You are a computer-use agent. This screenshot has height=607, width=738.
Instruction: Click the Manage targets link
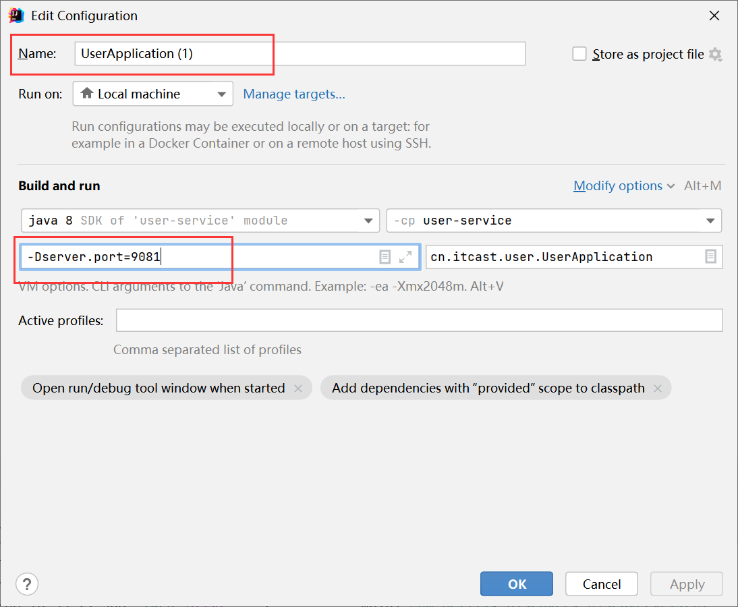[x=294, y=94]
